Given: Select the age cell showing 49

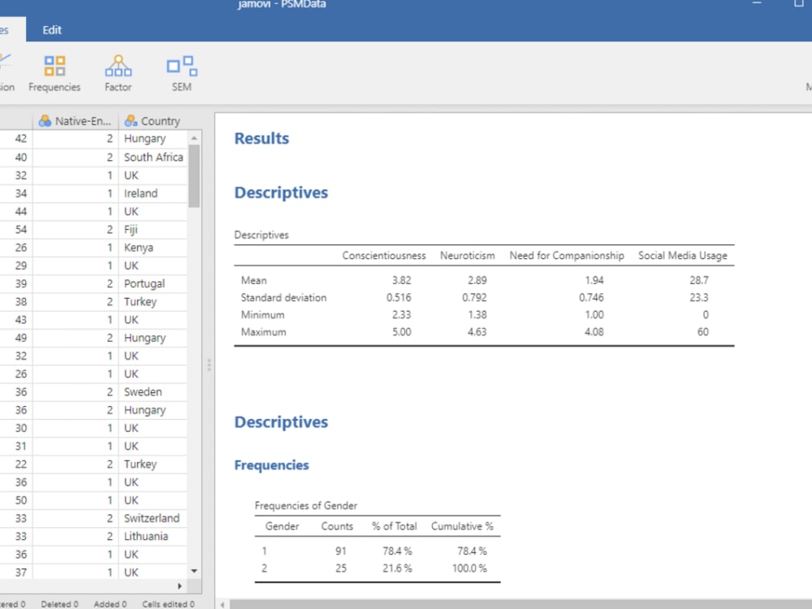Looking at the screenshot, I should coord(16,338).
